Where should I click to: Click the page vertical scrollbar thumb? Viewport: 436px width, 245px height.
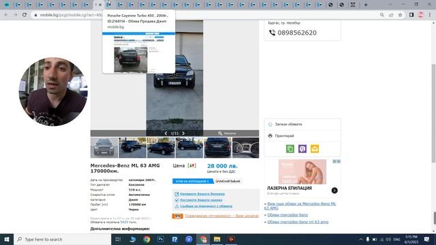433,114
